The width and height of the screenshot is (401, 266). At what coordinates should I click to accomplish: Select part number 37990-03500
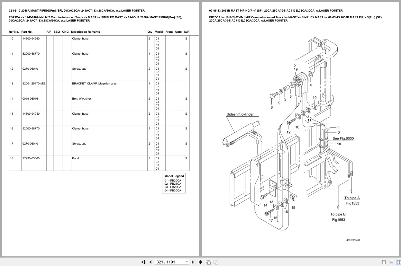[x=31, y=158]
